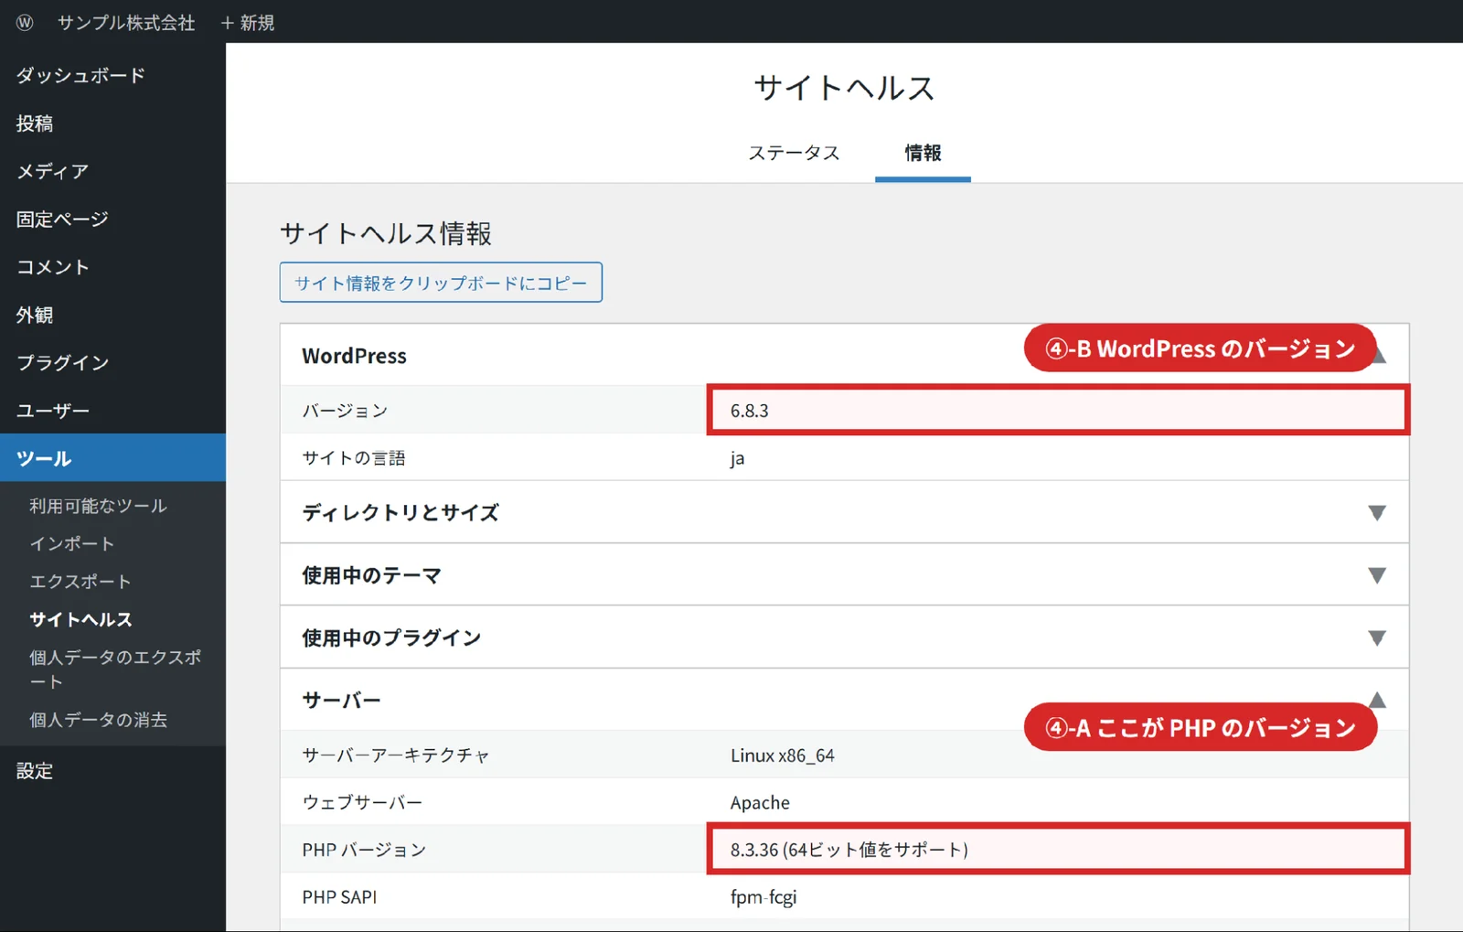
Task: Click the WordPress logo icon in admin bar
Action: [x=25, y=22]
